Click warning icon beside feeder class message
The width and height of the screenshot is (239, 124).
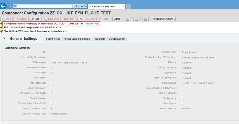pos(1,24)
